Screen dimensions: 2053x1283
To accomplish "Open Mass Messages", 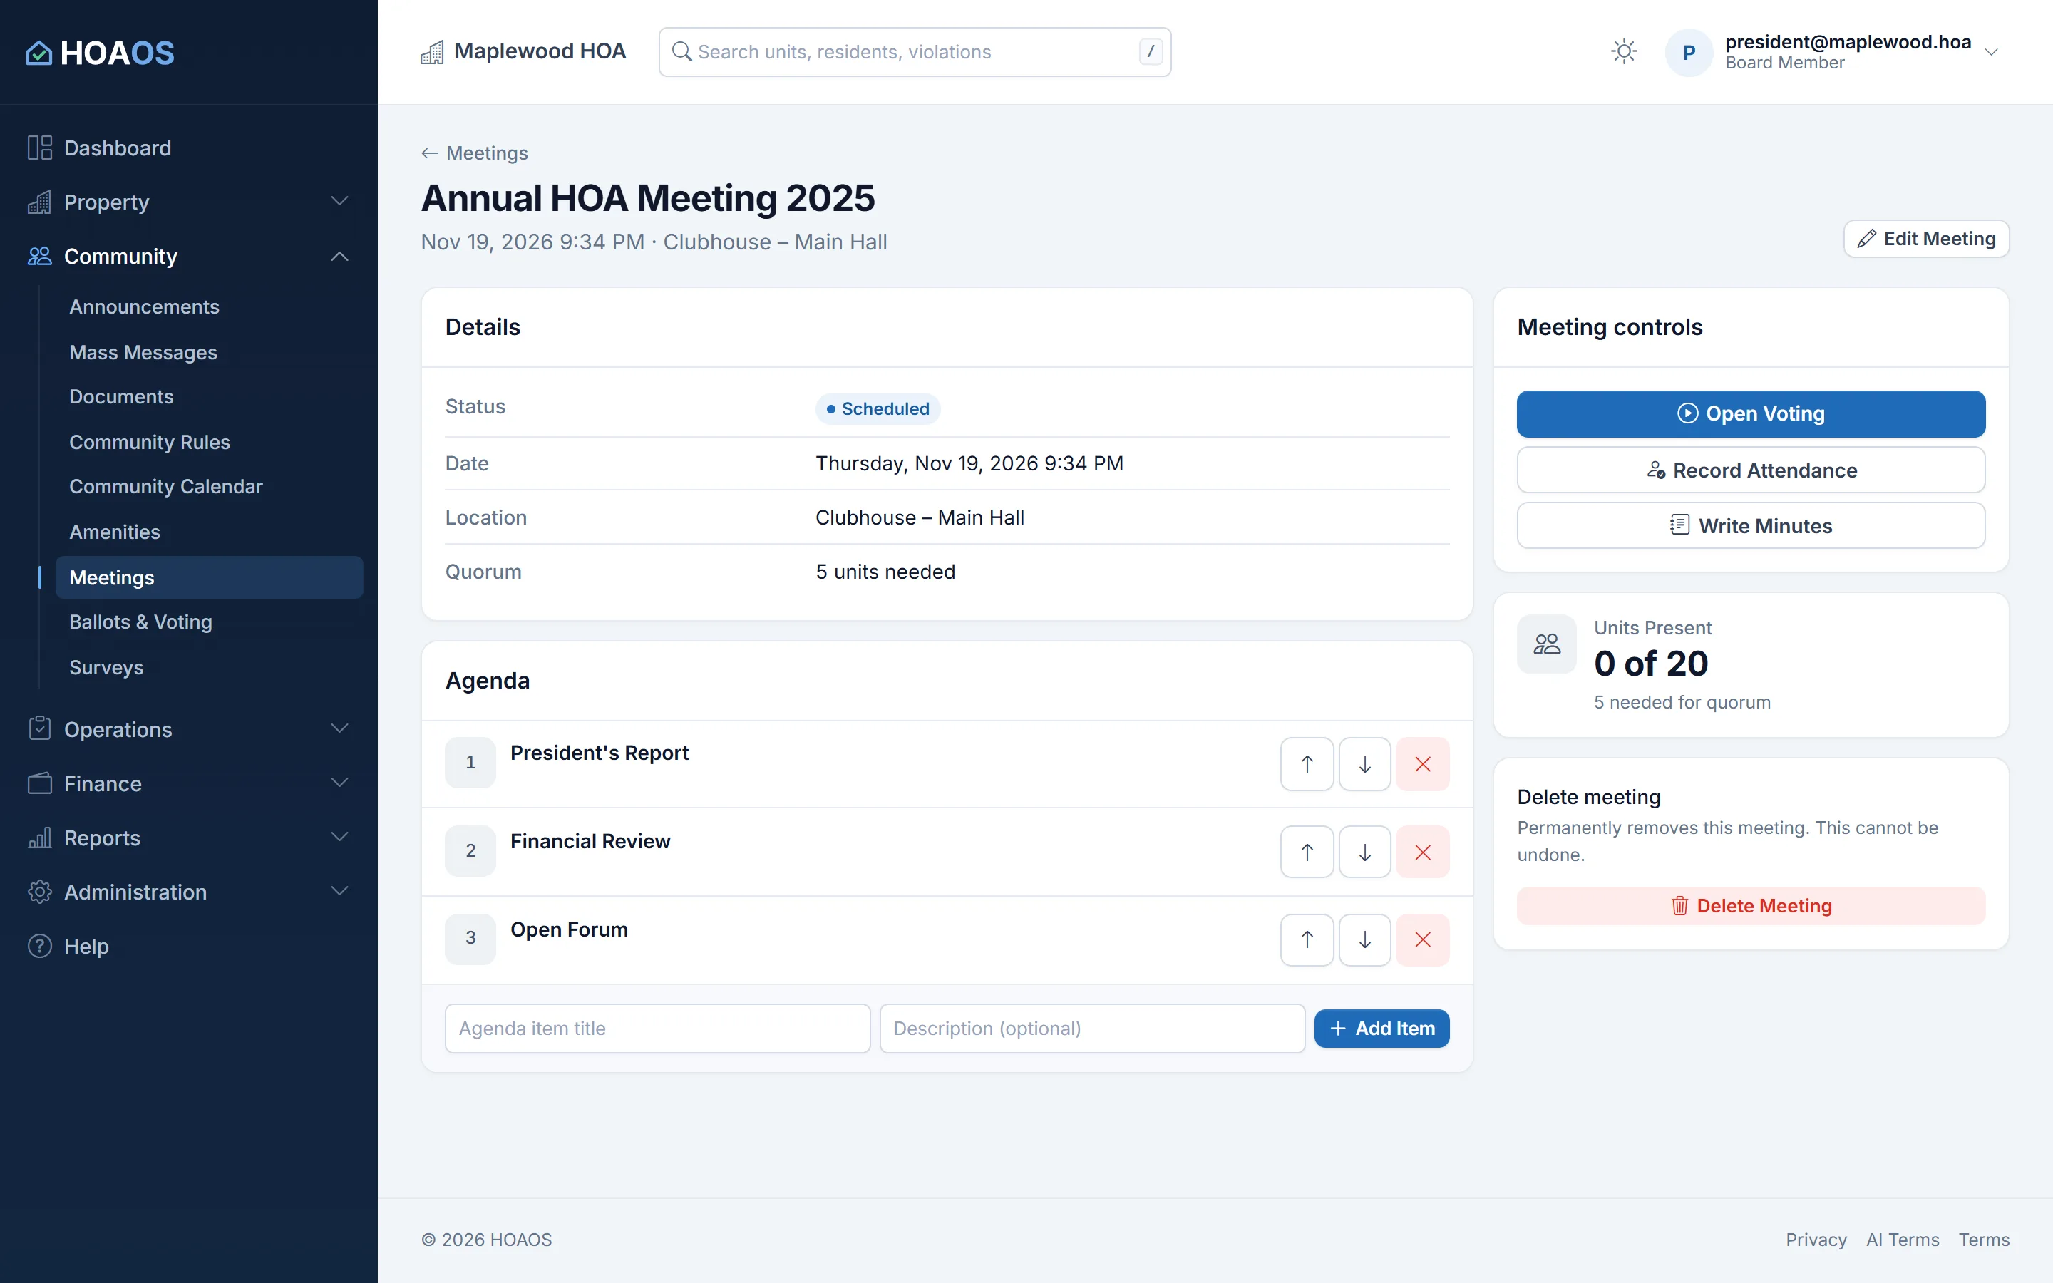I will click(x=210, y=352).
